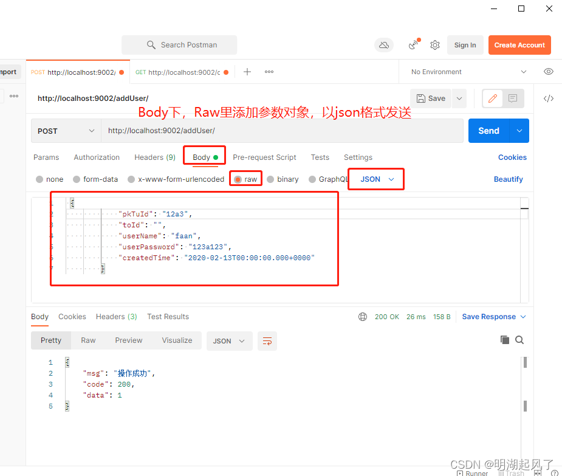The width and height of the screenshot is (562, 476).
Task: Switch to the GET localhost:9002 request tab
Action: click(x=182, y=72)
